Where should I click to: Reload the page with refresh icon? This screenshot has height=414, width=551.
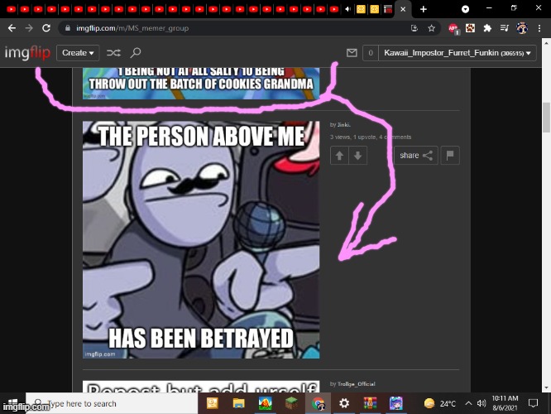(x=46, y=28)
